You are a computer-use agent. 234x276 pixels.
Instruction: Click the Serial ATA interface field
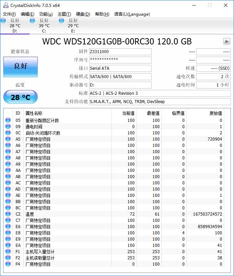coord(120,68)
